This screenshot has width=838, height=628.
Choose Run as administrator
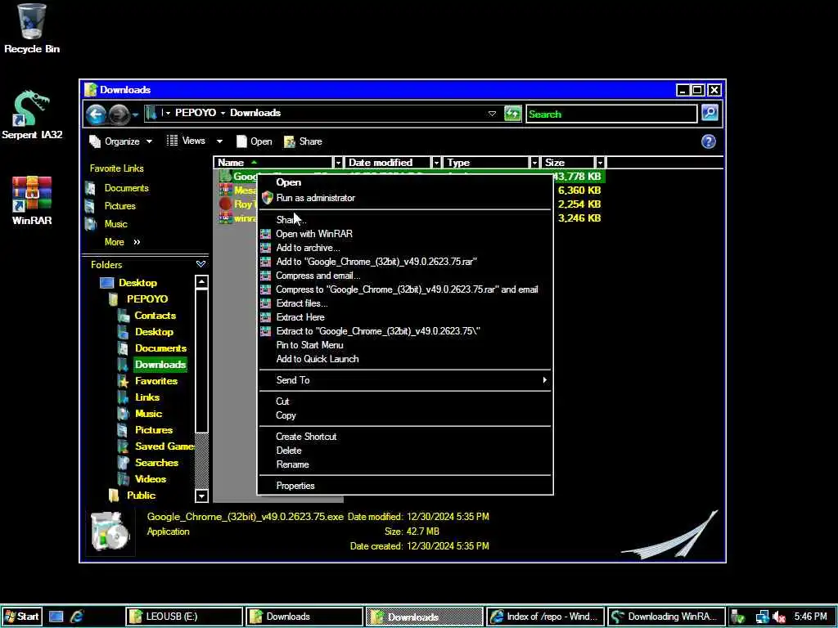404,198
